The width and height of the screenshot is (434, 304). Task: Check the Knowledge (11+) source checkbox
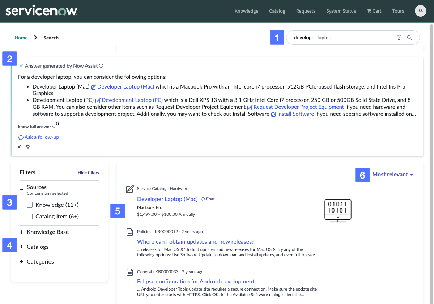click(30, 205)
